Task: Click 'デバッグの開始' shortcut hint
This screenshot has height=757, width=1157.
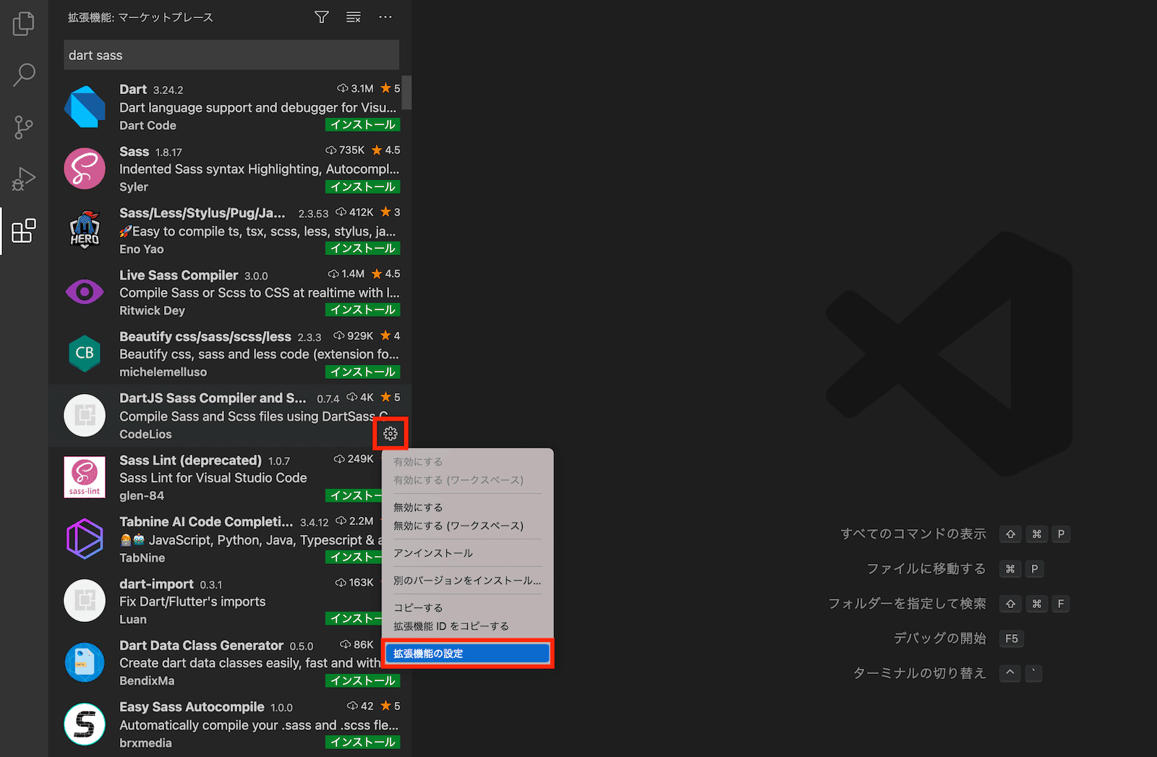Action: point(940,638)
